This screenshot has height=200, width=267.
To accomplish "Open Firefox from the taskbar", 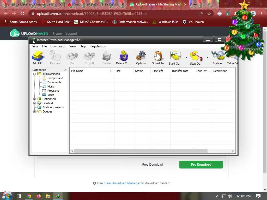I will coord(39,196).
